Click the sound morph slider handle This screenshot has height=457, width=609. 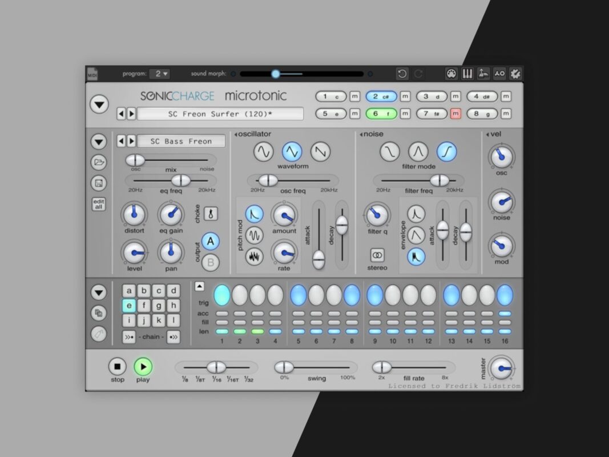pos(275,74)
